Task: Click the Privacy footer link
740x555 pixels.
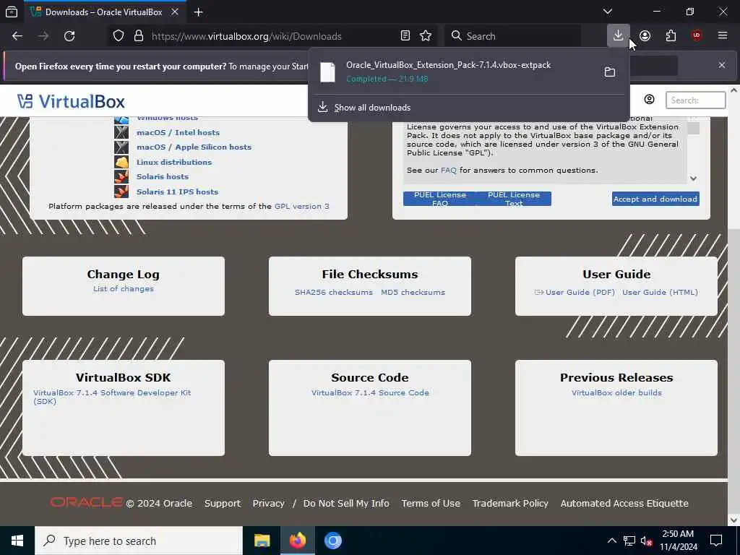Action: click(269, 504)
